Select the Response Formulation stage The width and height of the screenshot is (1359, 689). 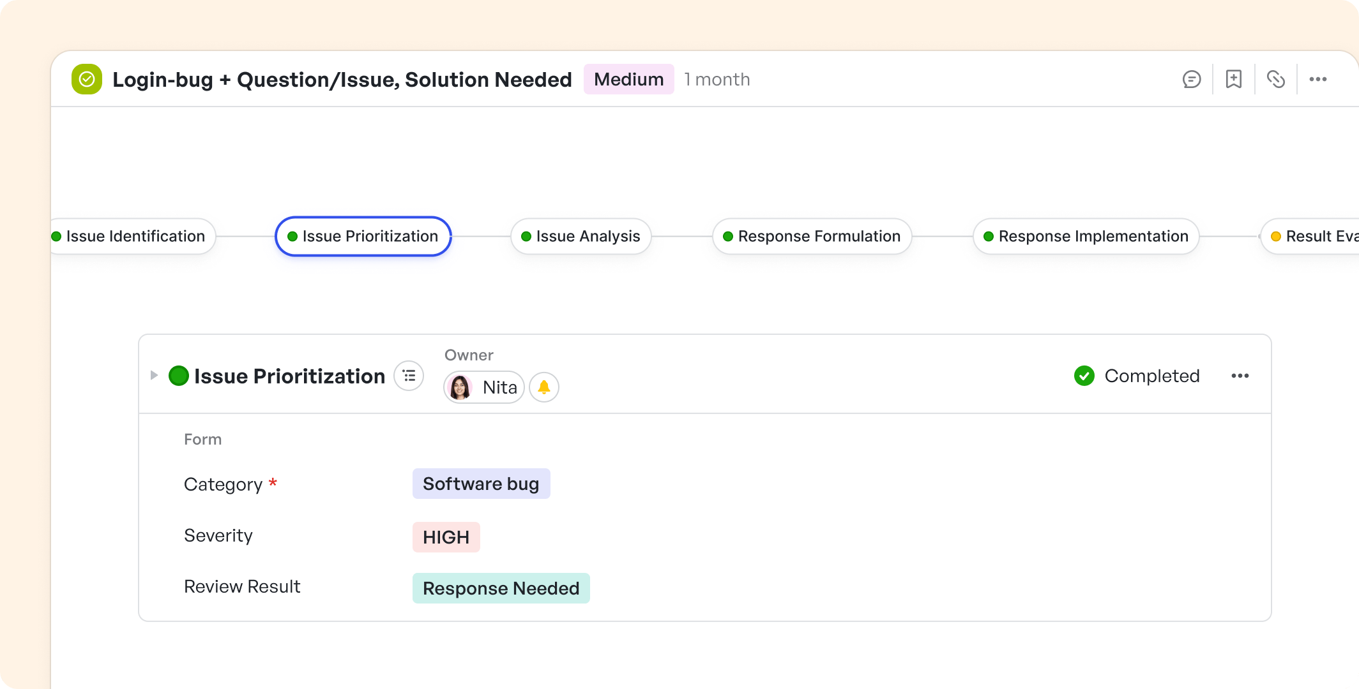[x=812, y=236]
